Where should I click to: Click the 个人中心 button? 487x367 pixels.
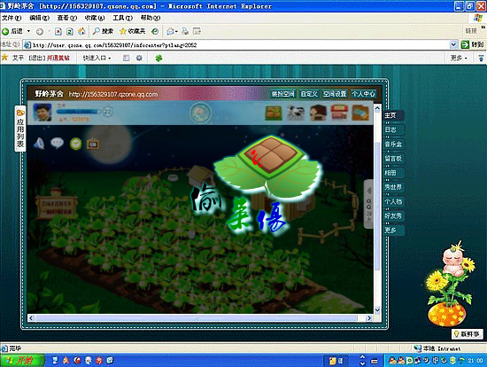[363, 94]
